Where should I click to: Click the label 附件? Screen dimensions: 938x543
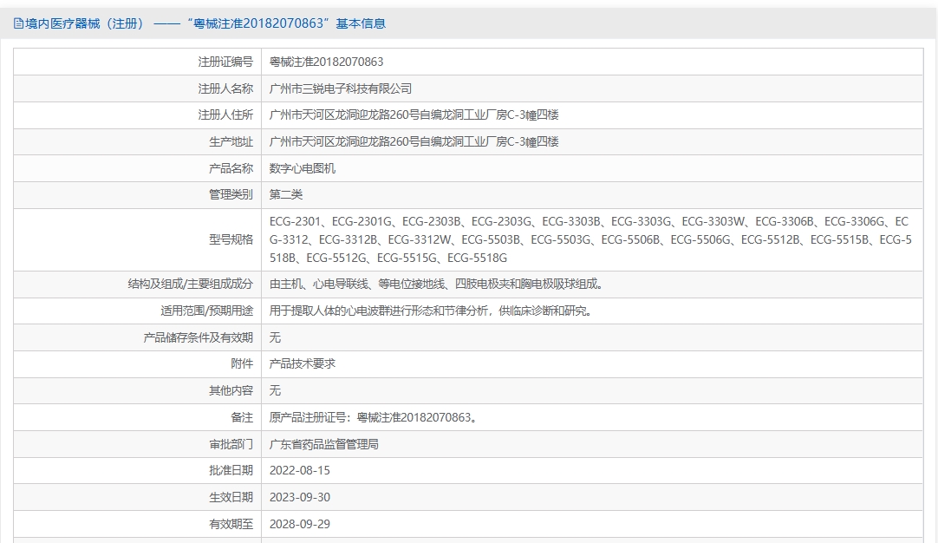click(242, 363)
